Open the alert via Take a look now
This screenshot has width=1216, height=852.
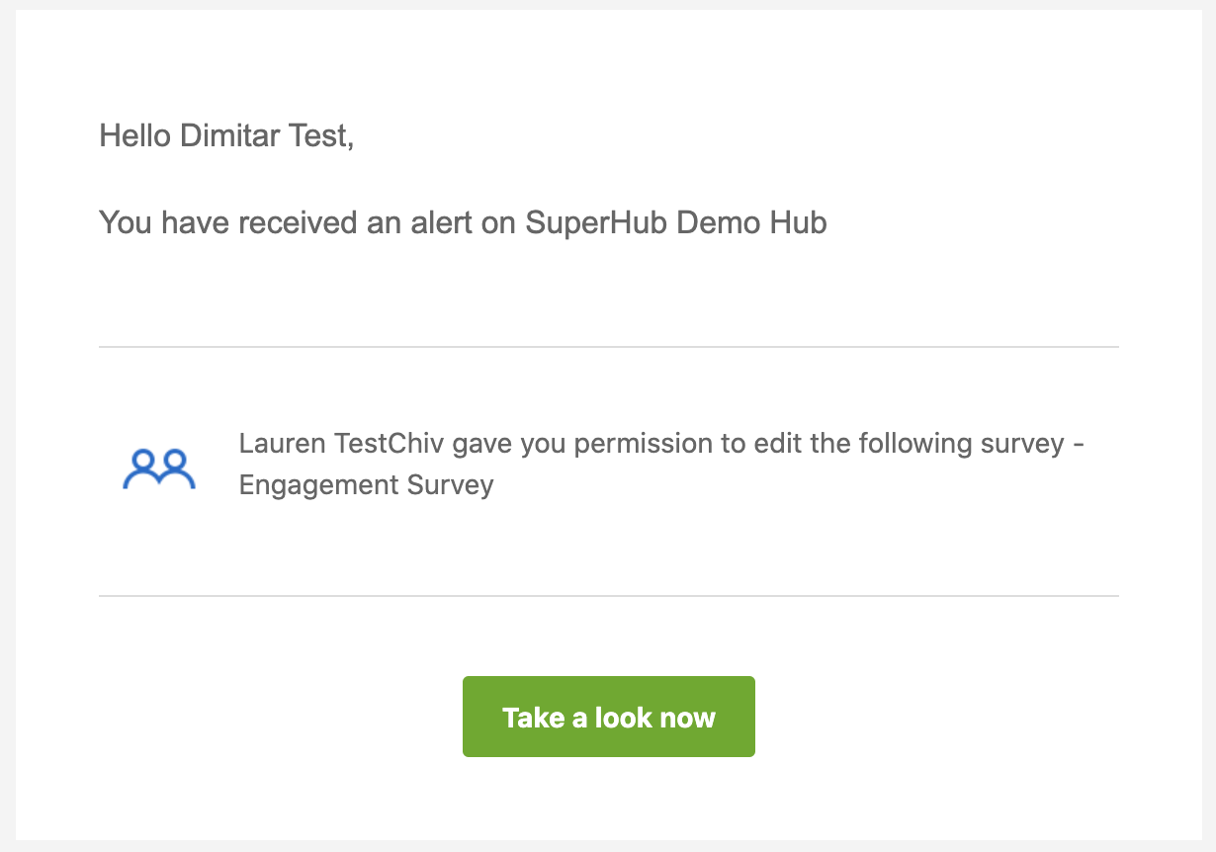pos(609,717)
